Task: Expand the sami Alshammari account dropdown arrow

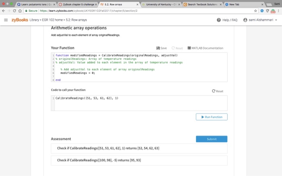Action: 276,20
